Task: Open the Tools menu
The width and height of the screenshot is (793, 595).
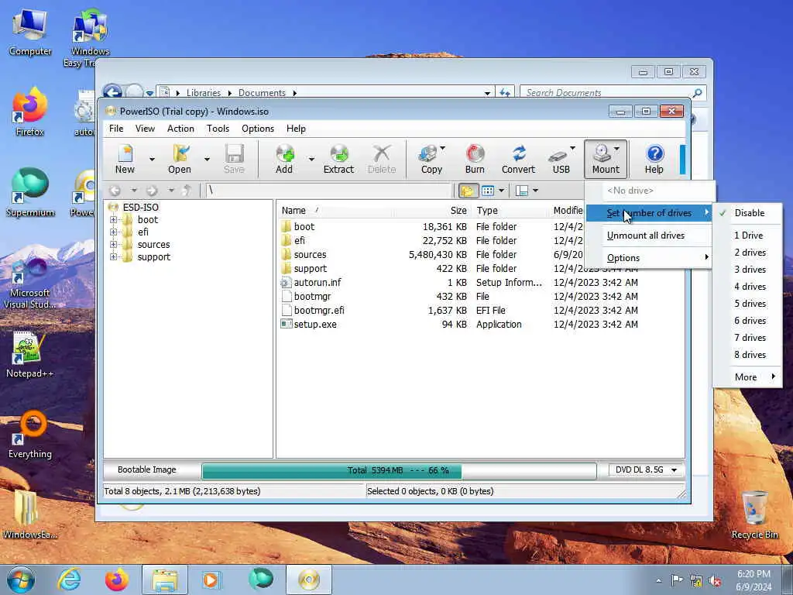Action: coord(218,129)
